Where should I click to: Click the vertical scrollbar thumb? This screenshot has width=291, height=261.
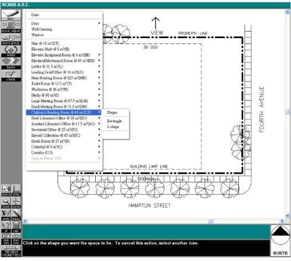(287, 112)
